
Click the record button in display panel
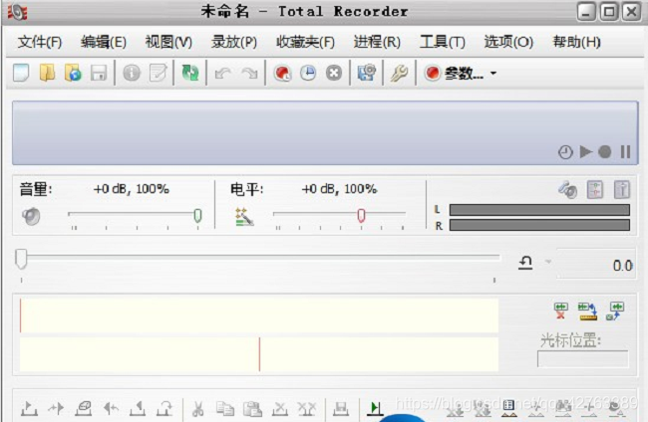pyautogui.click(x=604, y=152)
